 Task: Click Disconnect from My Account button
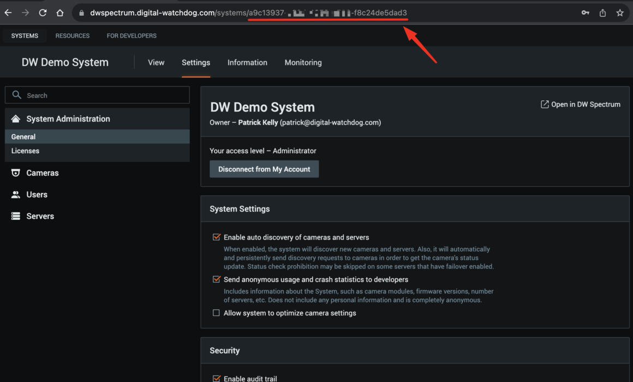point(264,169)
